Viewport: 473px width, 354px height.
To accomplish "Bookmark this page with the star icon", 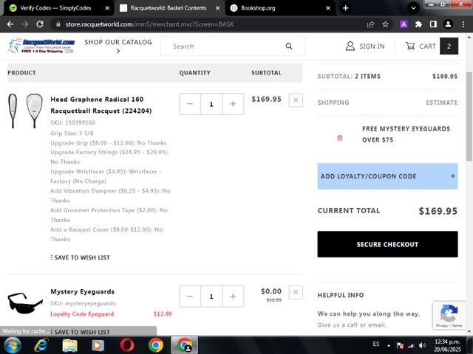I will (x=385, y=24).
